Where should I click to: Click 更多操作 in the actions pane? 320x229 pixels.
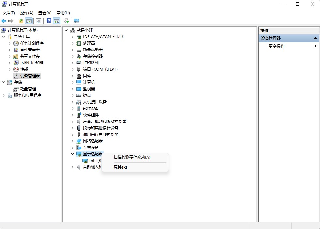277,46
